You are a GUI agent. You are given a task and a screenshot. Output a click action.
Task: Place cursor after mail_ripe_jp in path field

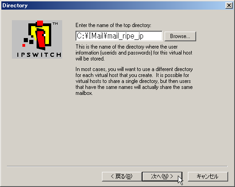(144, 36)
